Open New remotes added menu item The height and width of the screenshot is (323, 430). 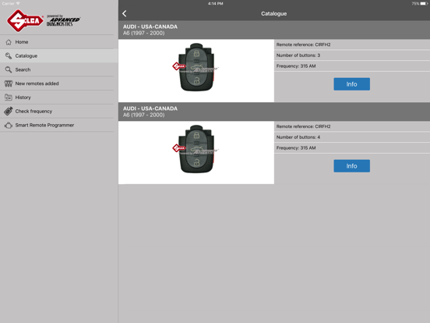57,83
